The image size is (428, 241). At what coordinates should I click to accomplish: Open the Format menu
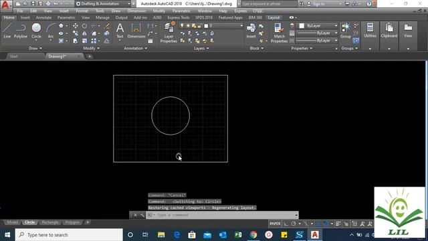[82, 11]
